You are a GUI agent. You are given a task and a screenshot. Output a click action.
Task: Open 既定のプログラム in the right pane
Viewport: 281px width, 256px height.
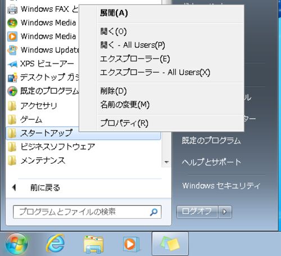[211, 141]
